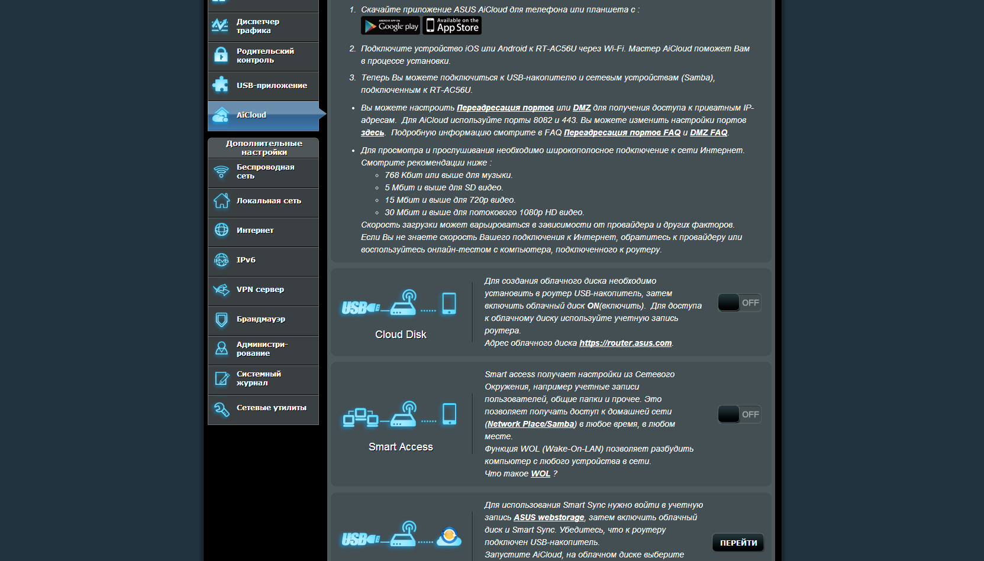
Task: Open the ASUS webstorage link
Action: coord(549,517)
